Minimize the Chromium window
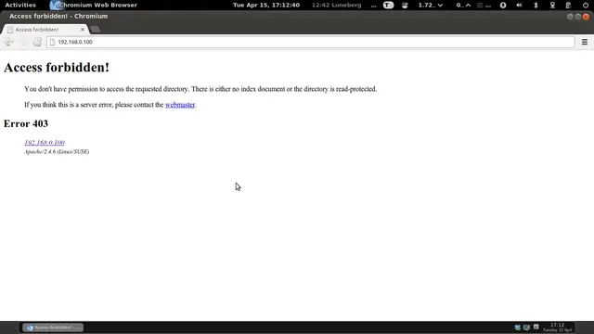594x334 pixels. 570,17
